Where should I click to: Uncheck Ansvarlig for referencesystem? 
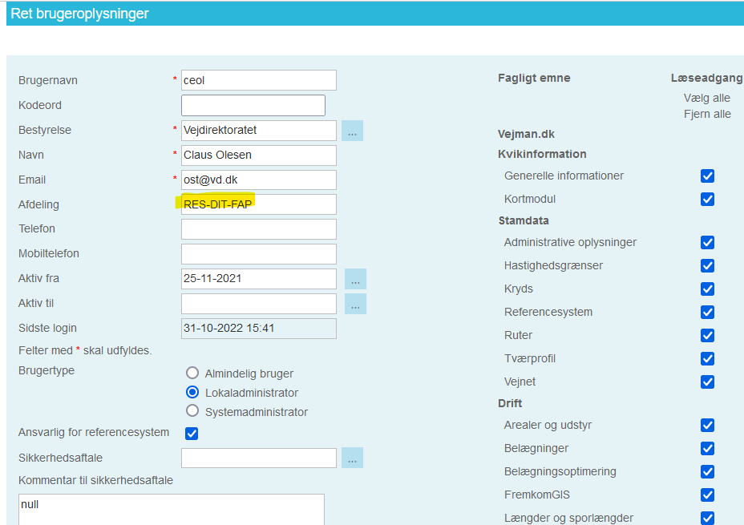pos(191,433)
